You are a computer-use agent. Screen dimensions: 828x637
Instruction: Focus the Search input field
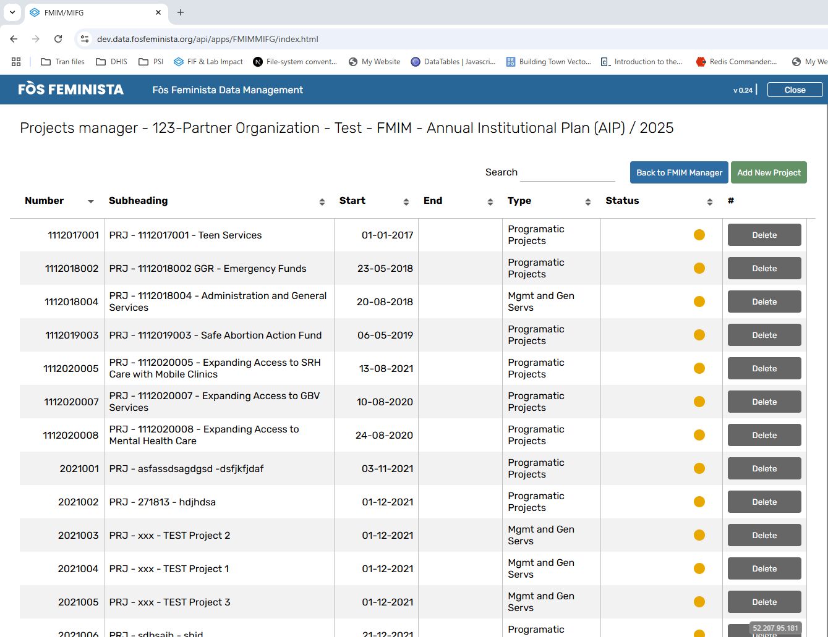pos(568,172)
